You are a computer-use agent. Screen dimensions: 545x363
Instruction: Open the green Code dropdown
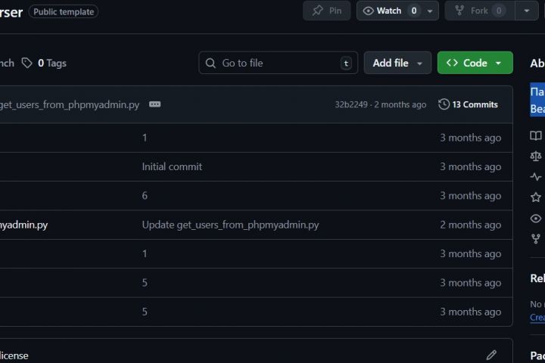[x=475, y=63]
